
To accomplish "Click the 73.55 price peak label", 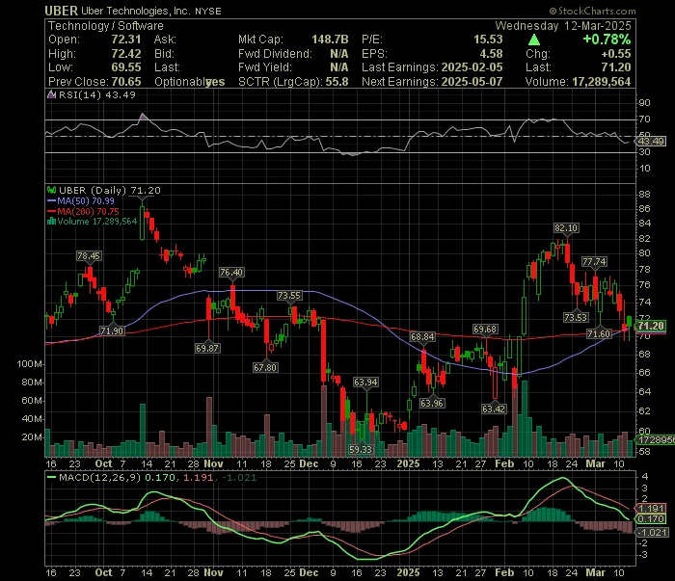I will [289, 296].
